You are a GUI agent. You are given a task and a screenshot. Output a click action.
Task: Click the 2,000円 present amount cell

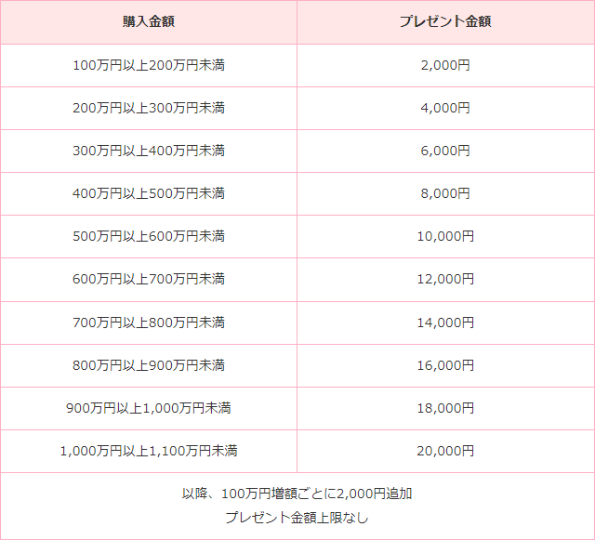pyautogui.click(x=445, y=65)
